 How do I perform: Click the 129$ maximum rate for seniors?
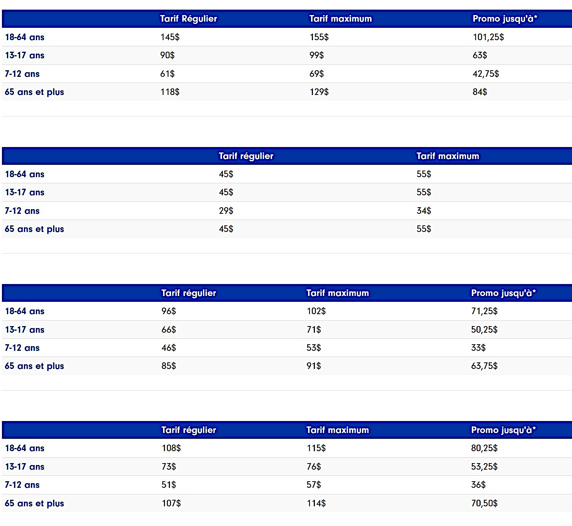[x=319, y=92]
